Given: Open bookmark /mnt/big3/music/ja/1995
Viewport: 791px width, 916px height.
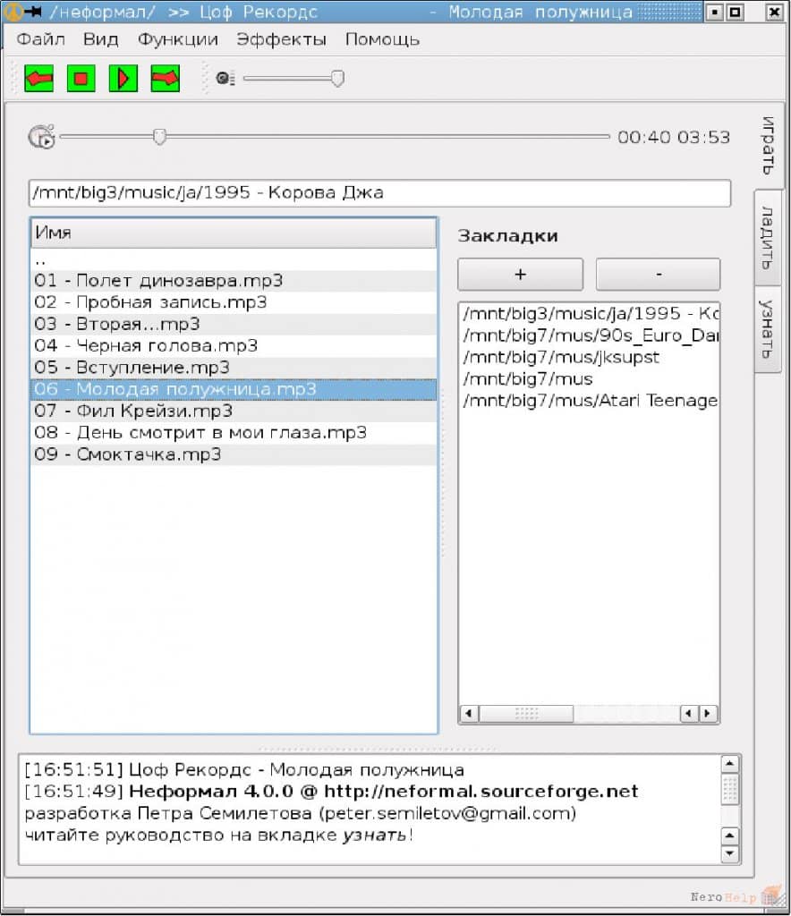Looking at the screenshot, I should coord(590,314).
